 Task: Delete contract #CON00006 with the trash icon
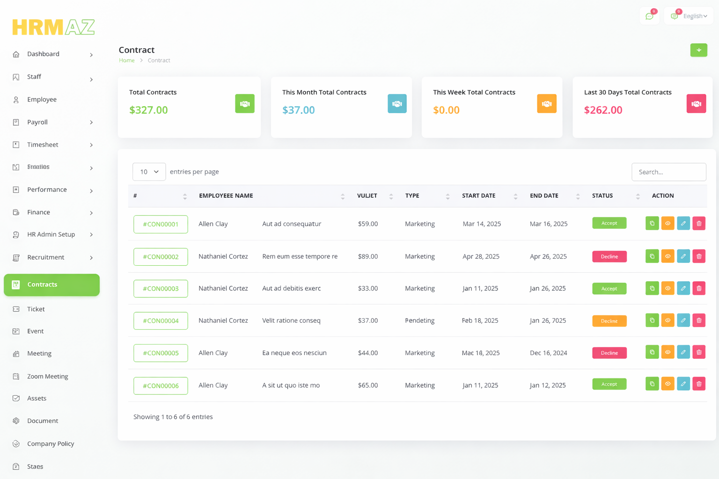tap(698, 384)
